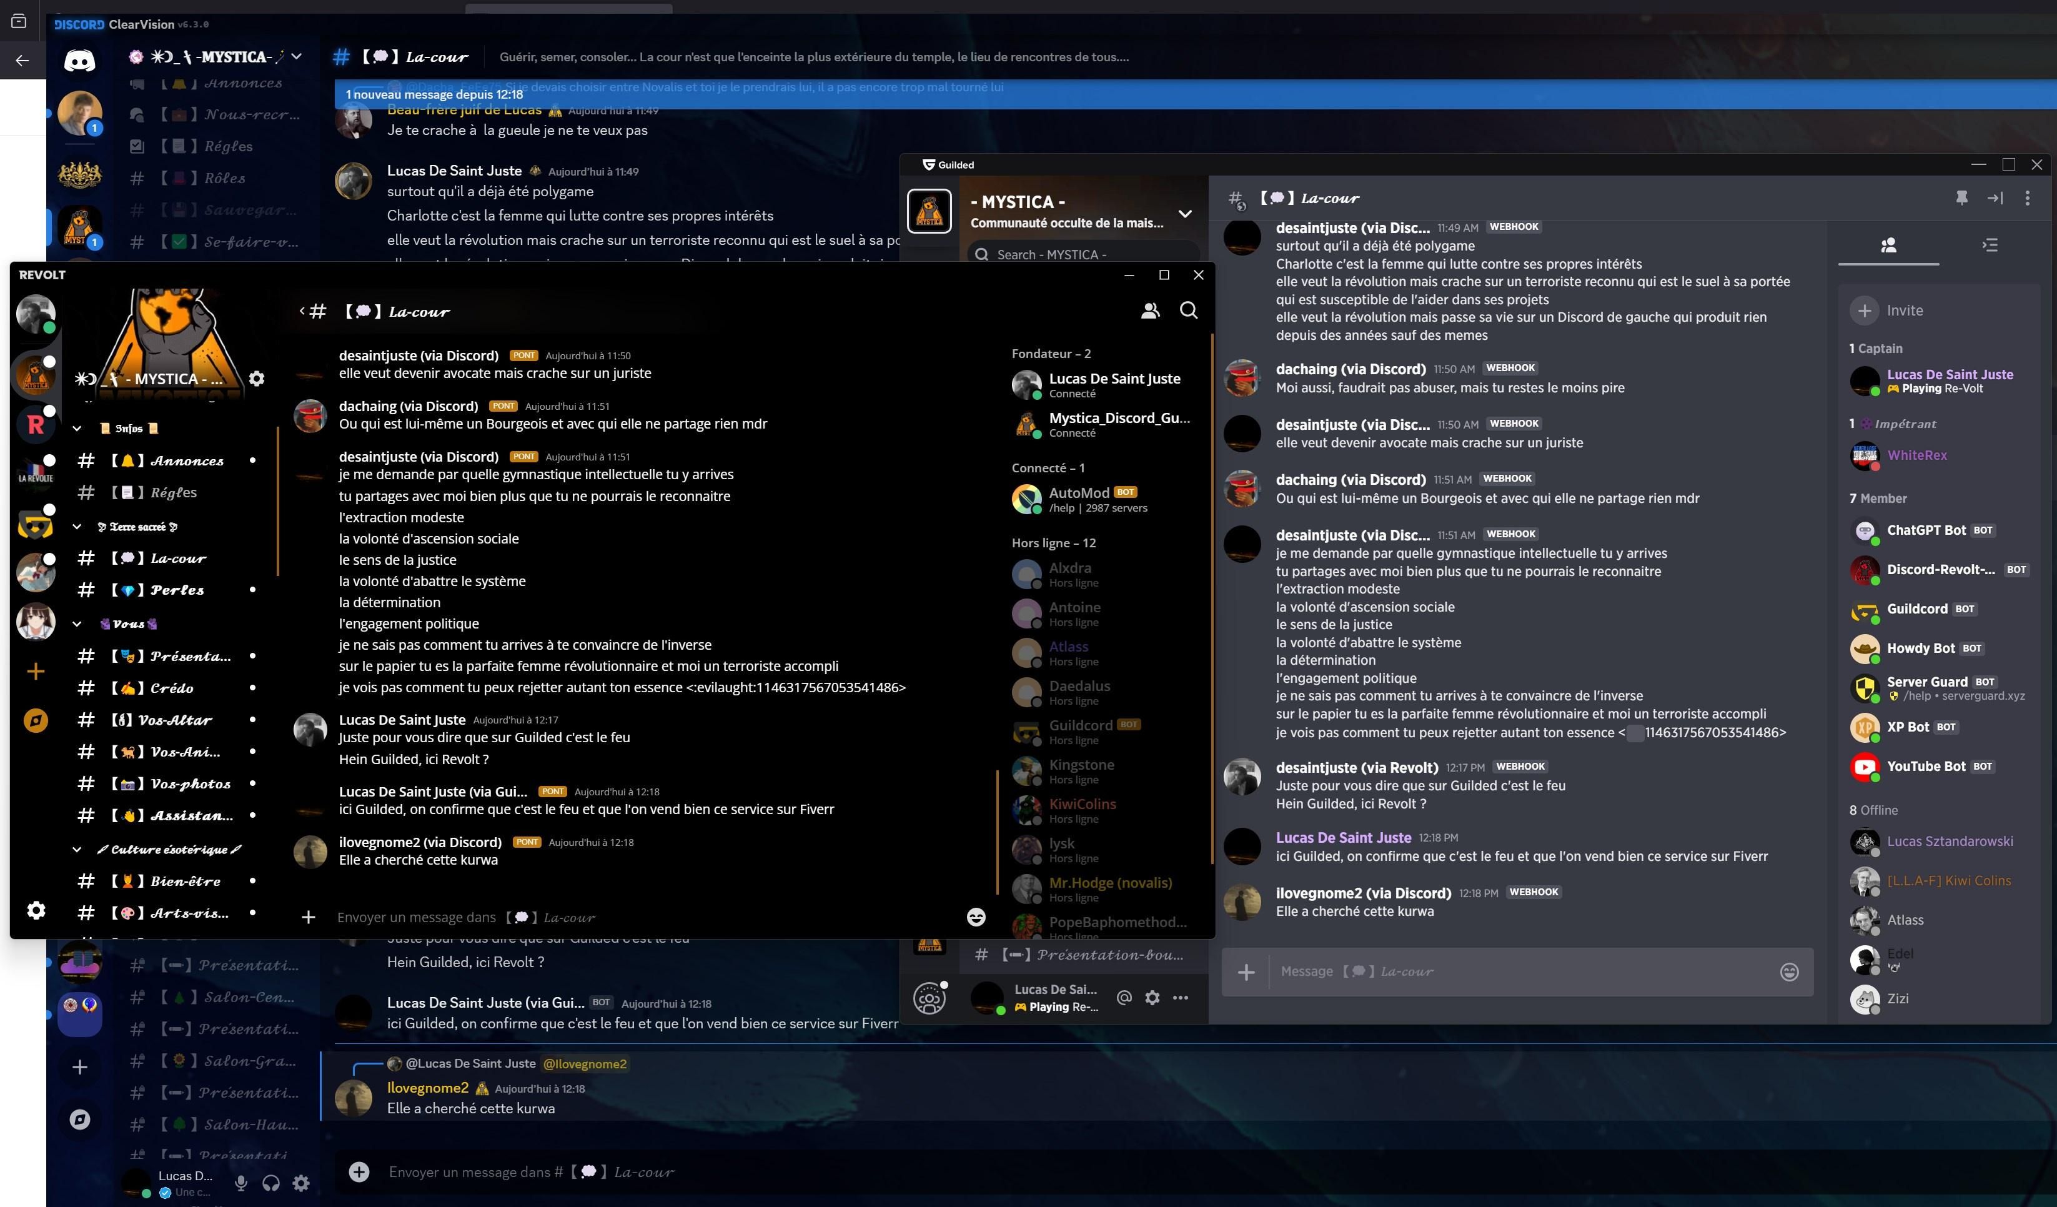This screenshot has height=1207, width=2057.
Task: Add attachment with plus icon in Discord message box
Action: [359, 1172]
